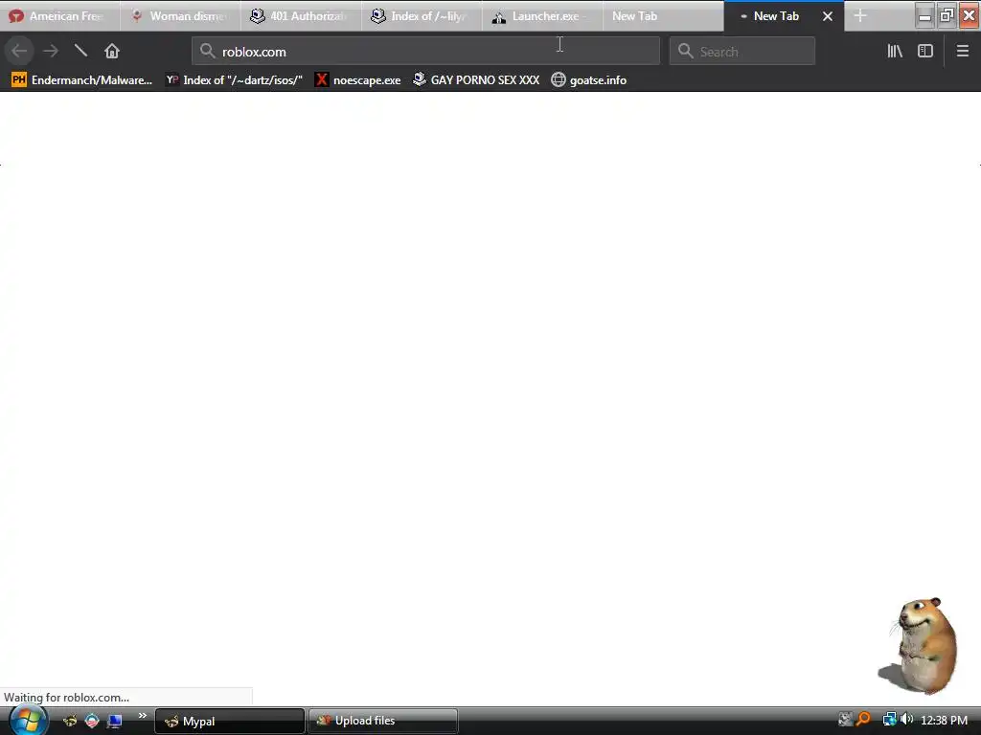
Task: Switch to the 401 Authorization tab
Action: [x=301, y=16]
